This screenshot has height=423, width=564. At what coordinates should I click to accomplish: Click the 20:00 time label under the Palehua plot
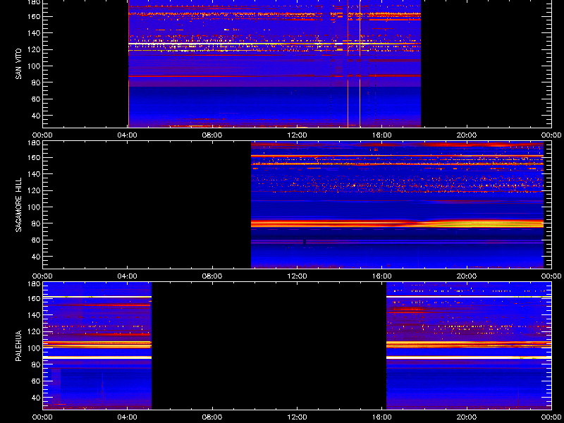coord(467,417)
